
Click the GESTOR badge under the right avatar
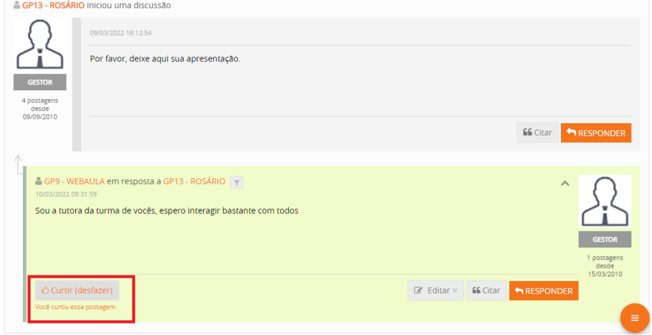tap(604, 240)
